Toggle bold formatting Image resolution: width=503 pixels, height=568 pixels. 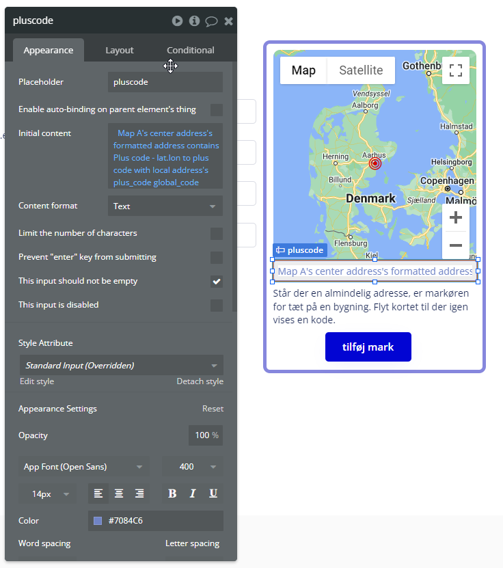(x=172, y=493)
